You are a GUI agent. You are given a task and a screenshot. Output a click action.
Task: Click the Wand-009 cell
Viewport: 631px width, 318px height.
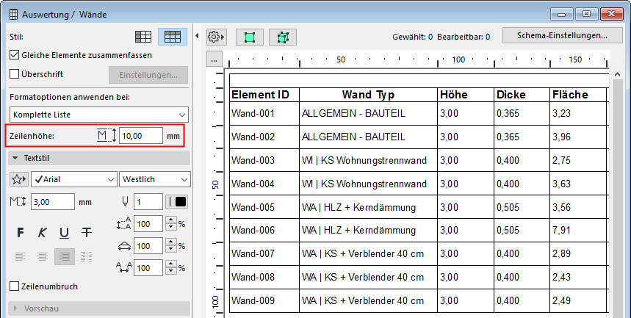pyautogui.click(x=264, y=300)
